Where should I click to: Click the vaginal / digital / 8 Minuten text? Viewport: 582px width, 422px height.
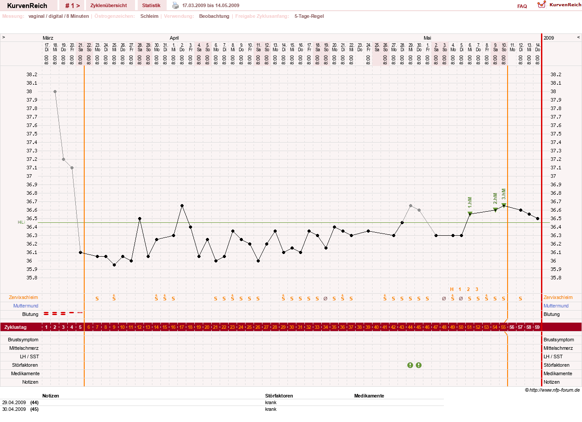59,16
